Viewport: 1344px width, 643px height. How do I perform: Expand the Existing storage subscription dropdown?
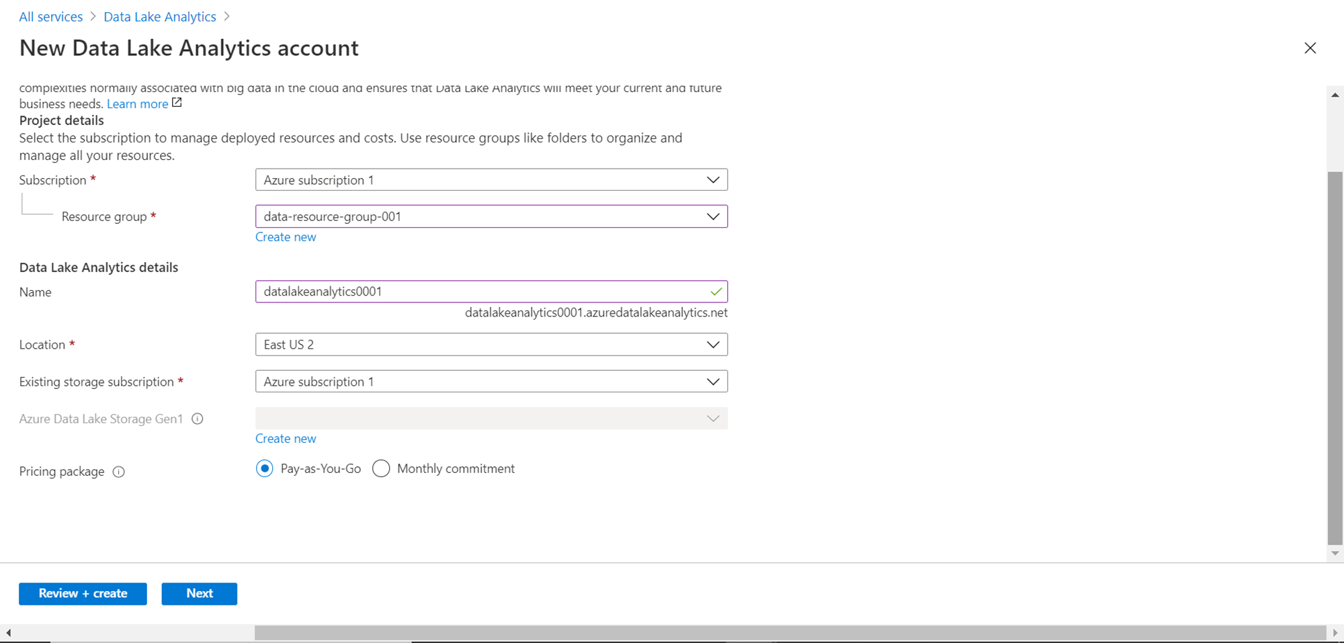(491, 382)
